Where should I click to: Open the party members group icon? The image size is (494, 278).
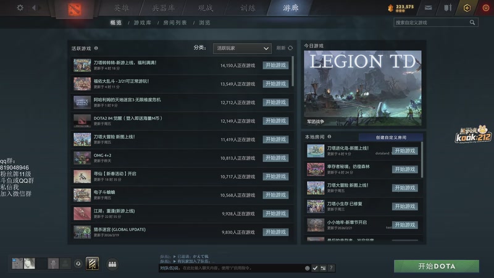(112, 264)
